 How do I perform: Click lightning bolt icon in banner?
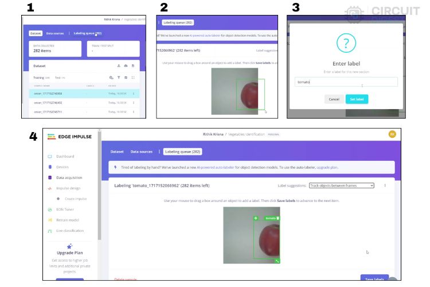point(115,167)
